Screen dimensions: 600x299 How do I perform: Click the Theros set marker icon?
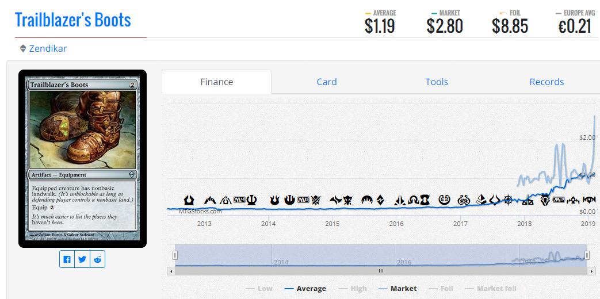(x=251, y=200)
